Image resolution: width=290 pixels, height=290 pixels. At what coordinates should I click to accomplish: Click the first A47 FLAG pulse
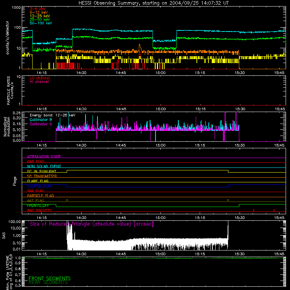(67, 201)
